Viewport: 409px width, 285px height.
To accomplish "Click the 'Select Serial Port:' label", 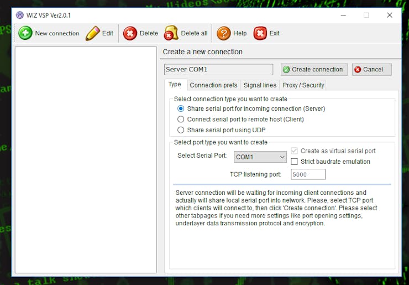I will pos(202,156).
